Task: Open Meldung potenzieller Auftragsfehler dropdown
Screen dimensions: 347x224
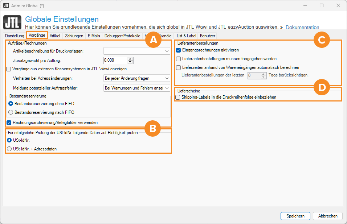Action: click(x=136, y=88)
